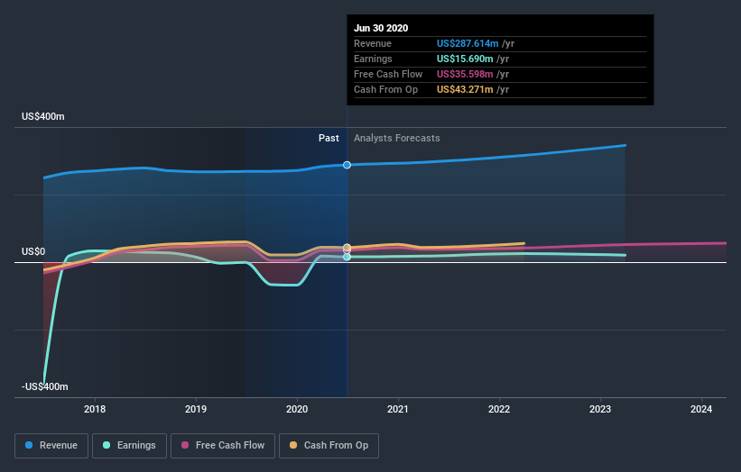Click the US$0 y-axis label

(x=33, y=252)
